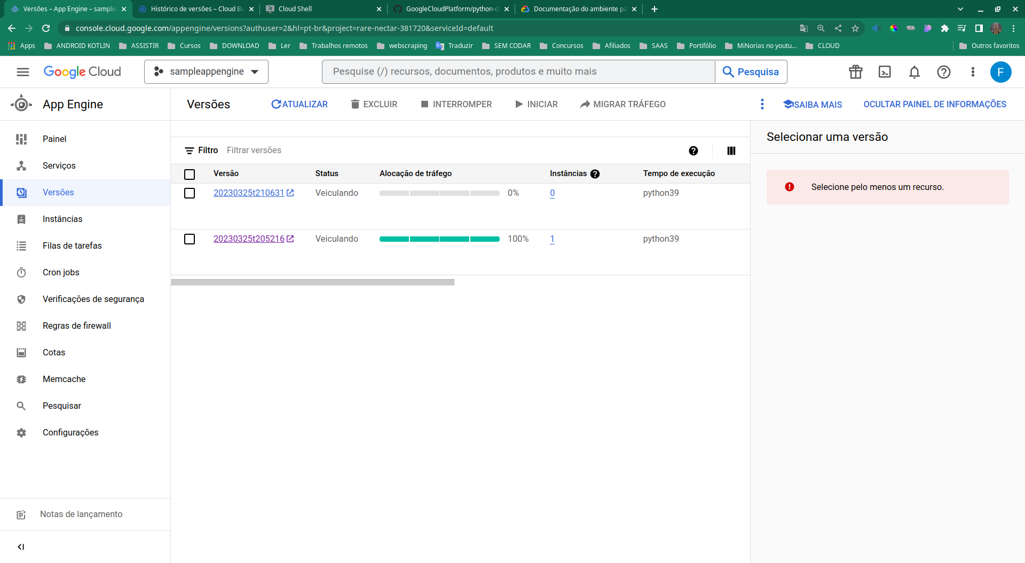The height and width of the screenshot is (563, 1025).
Task: Select the checkbox for version 20230325t205216
Action: click(x=190, y=239)
